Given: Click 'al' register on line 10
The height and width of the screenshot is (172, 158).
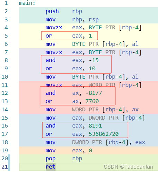Looking at the screenshot, I should coord(135,77).
